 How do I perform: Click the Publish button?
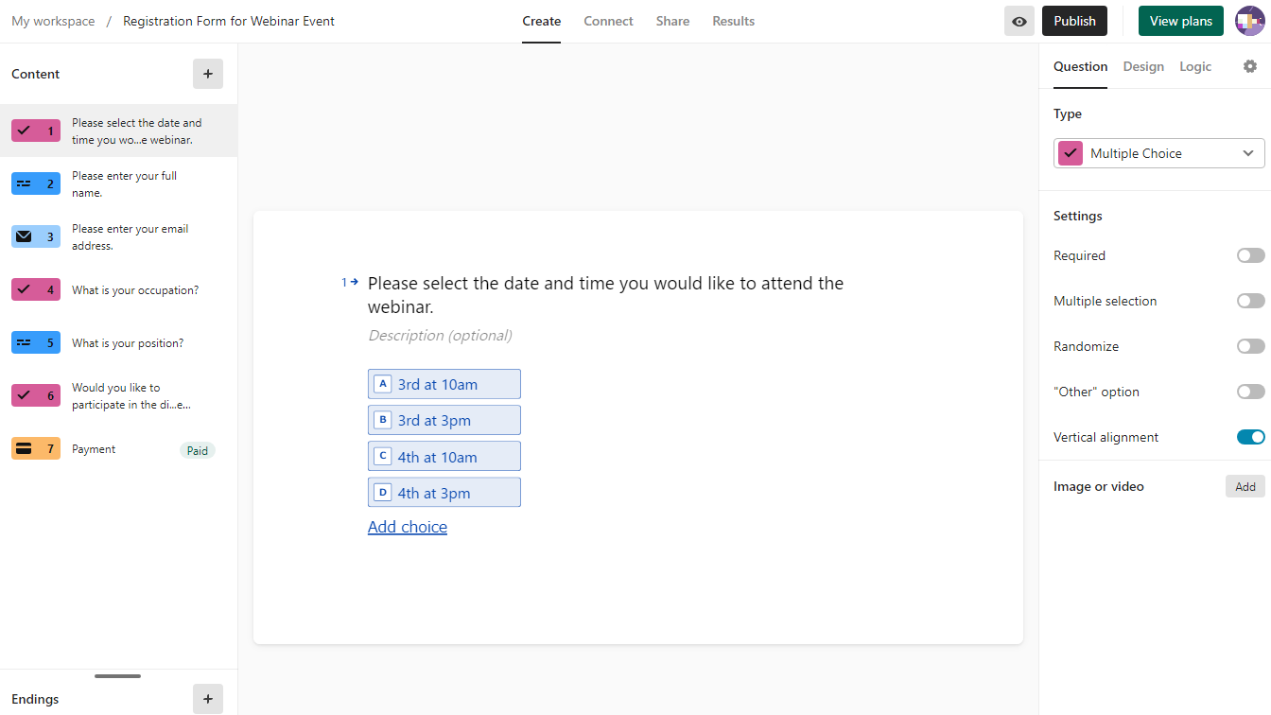[1074, 21]
